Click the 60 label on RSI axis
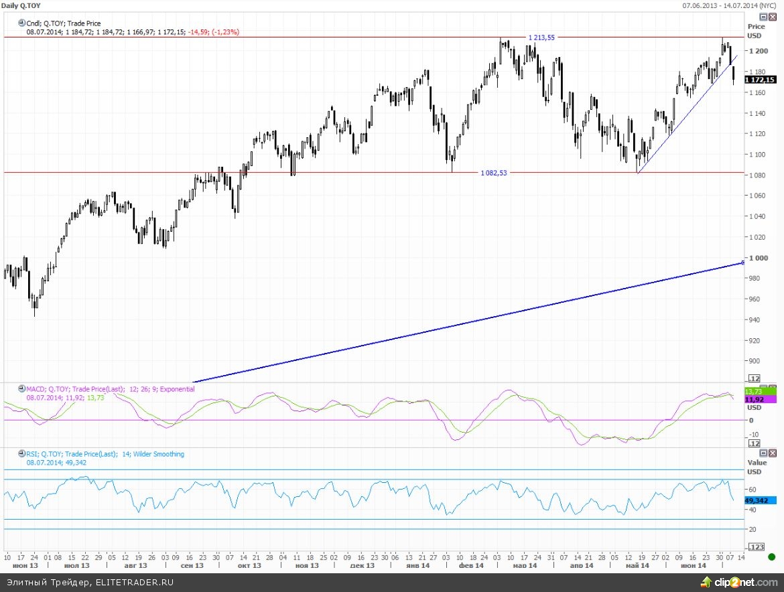 (753, 490)
